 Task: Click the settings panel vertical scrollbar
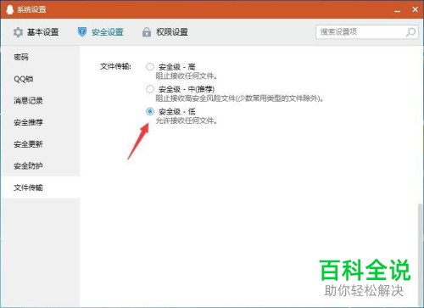pyautogui.click(x=421, y=255)
